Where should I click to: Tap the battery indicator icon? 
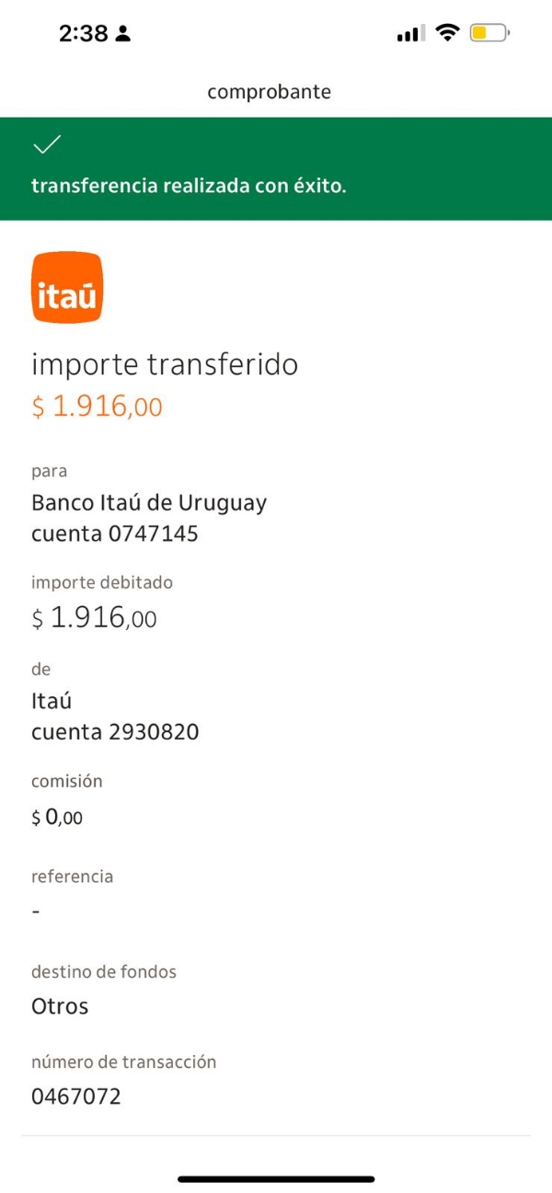coord(489,34)
